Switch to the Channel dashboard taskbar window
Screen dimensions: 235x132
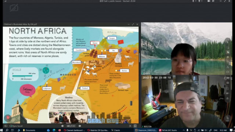[74, 130]
